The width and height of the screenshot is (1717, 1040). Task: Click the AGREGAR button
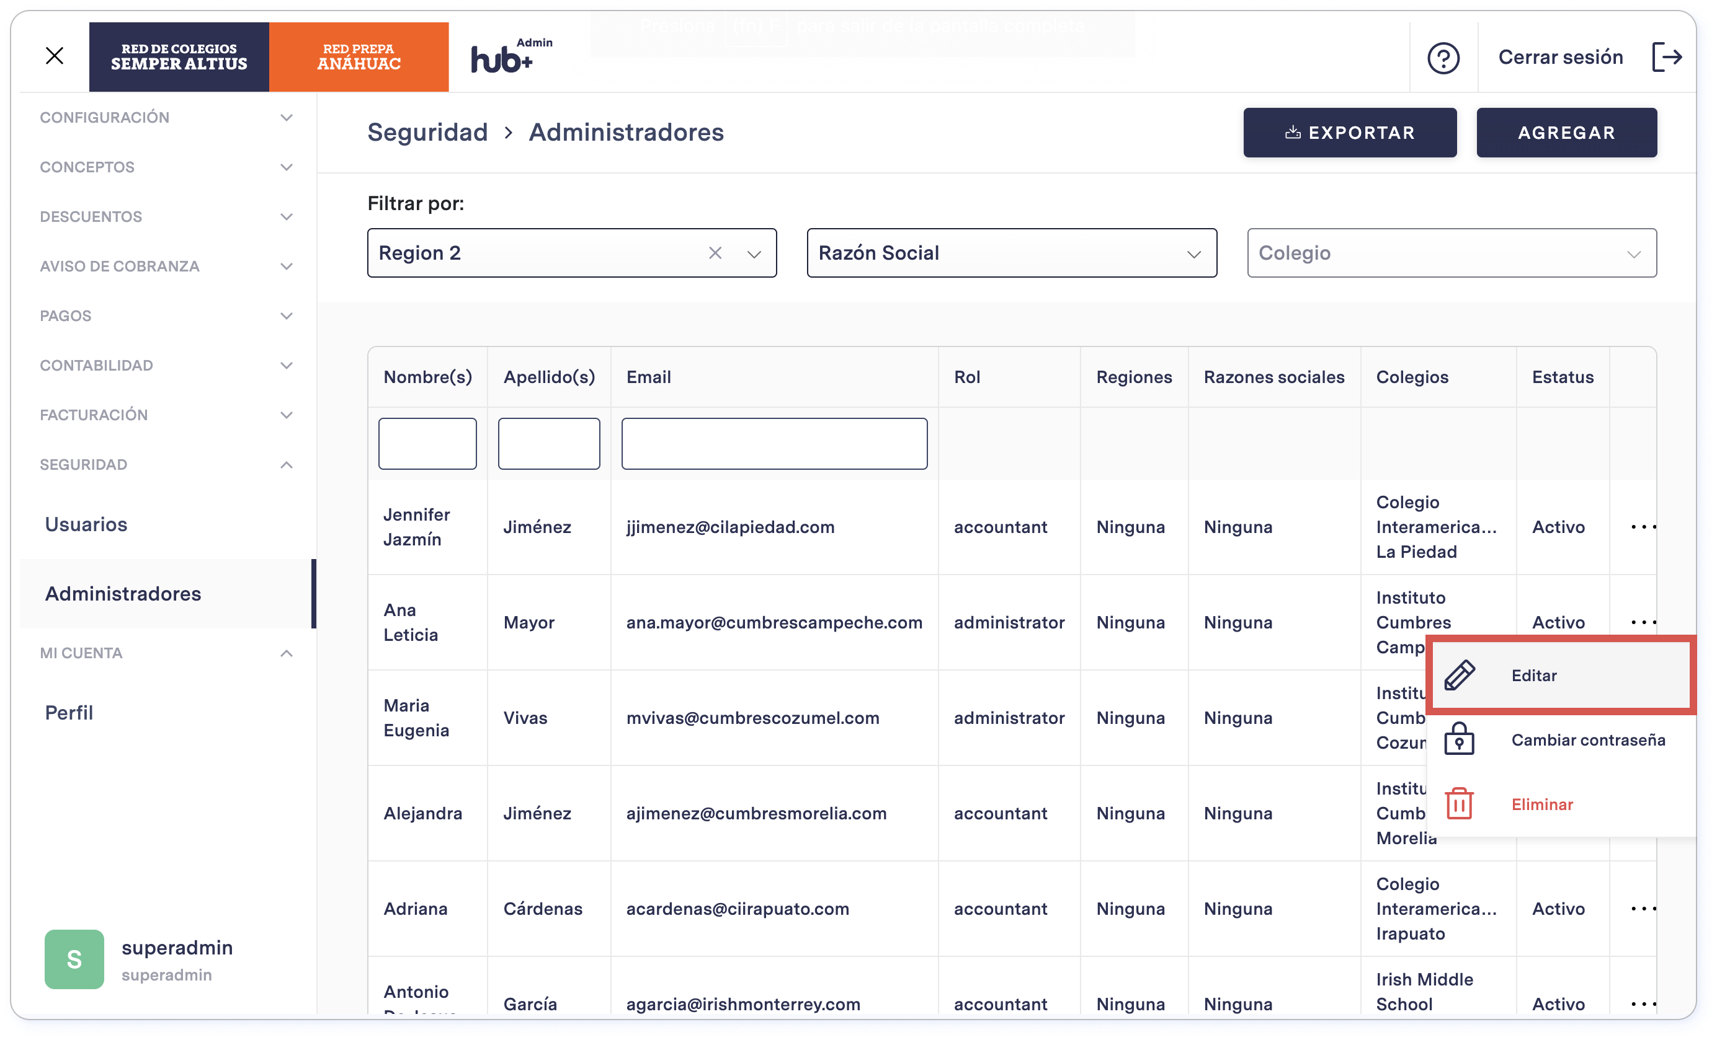(x=1566, y=132)
